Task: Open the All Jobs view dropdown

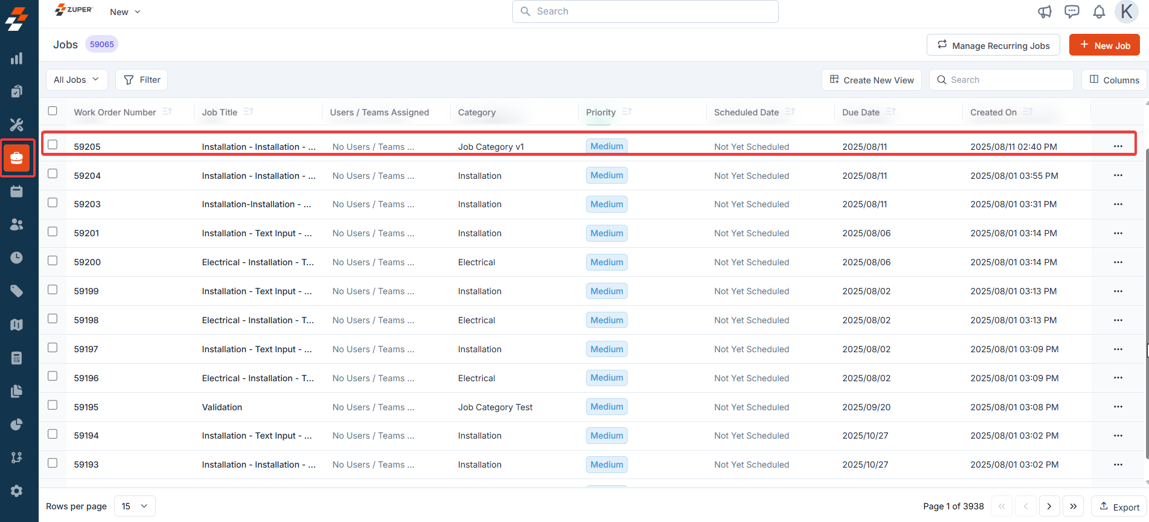Action: (77, 80)
